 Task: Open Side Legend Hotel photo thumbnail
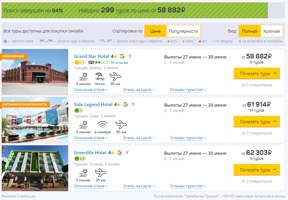[35, 120]
